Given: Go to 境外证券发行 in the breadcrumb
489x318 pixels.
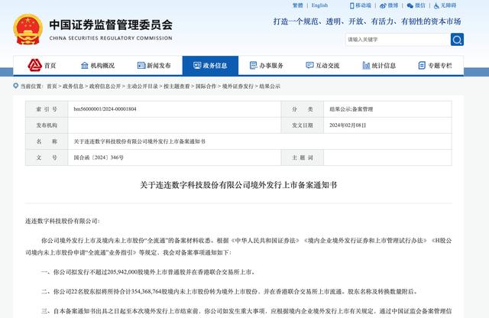Looking at the screenshot, I should (x=238, y=86).
